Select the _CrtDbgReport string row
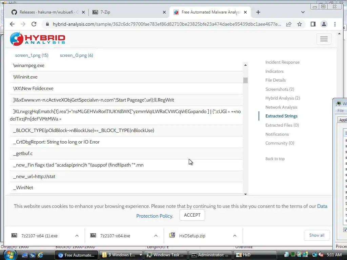 [126, 142]
